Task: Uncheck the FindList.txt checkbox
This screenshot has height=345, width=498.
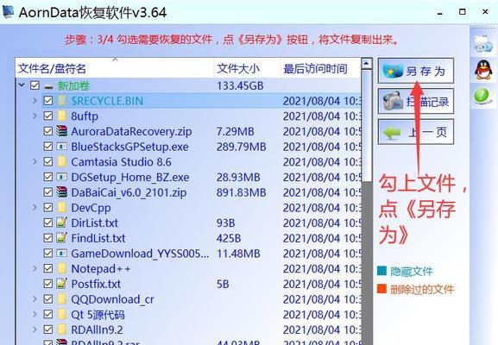Action: [x=48, y=238]
